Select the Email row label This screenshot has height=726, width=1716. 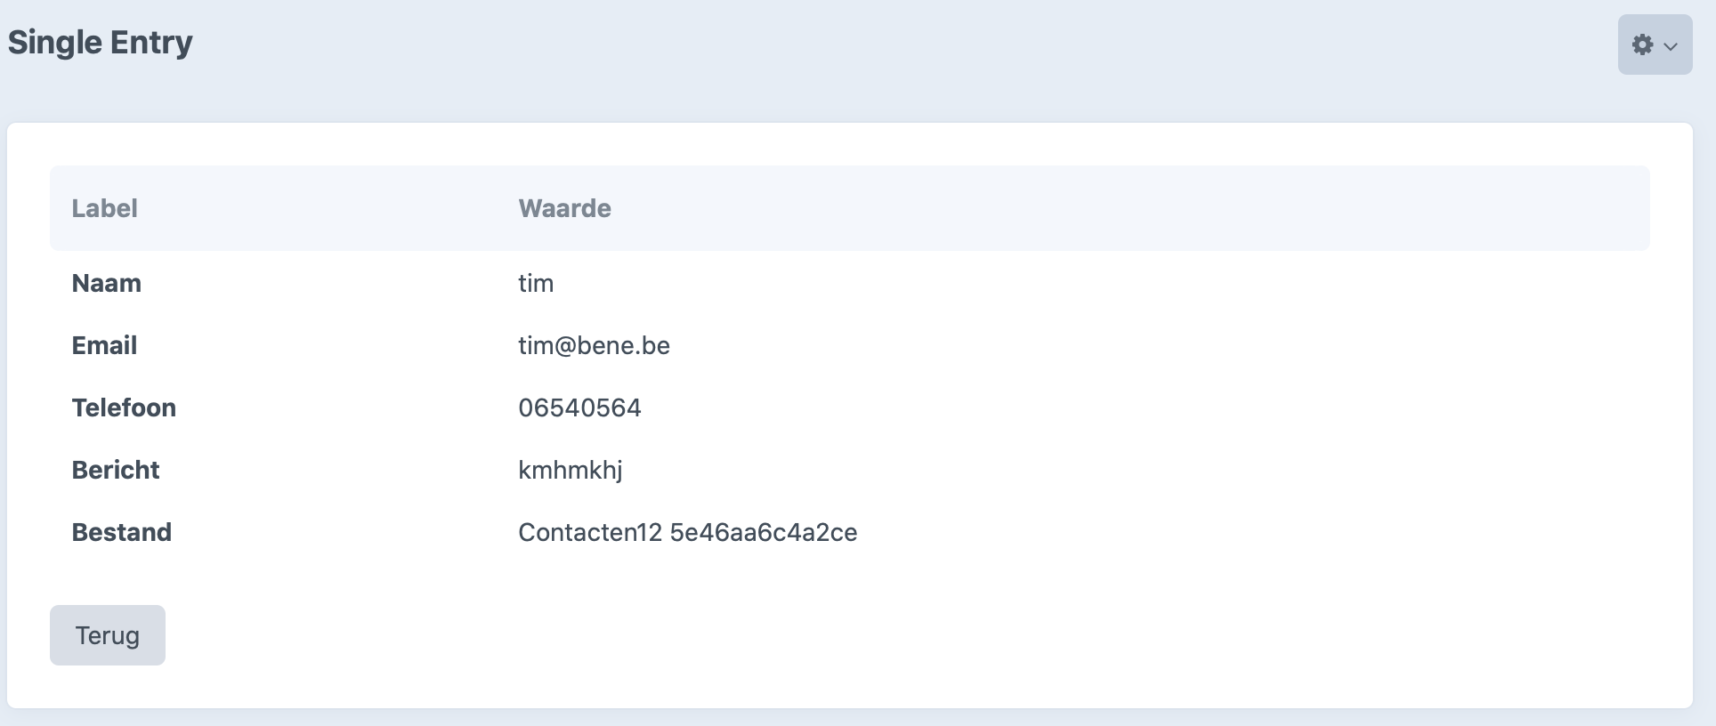[x=104, y=345]
